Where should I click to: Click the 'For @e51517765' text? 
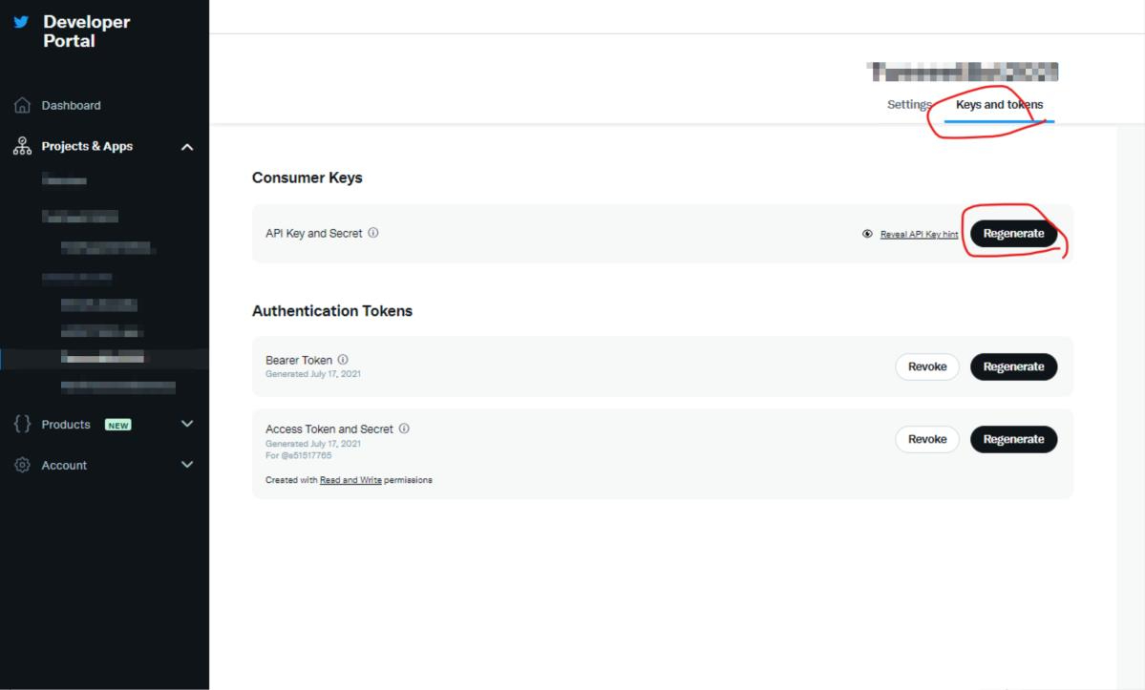[x=298, y=455]
